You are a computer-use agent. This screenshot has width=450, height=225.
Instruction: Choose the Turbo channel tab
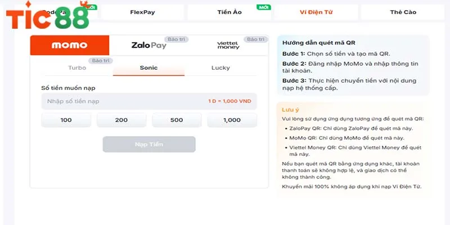click(x=77, y=67)
